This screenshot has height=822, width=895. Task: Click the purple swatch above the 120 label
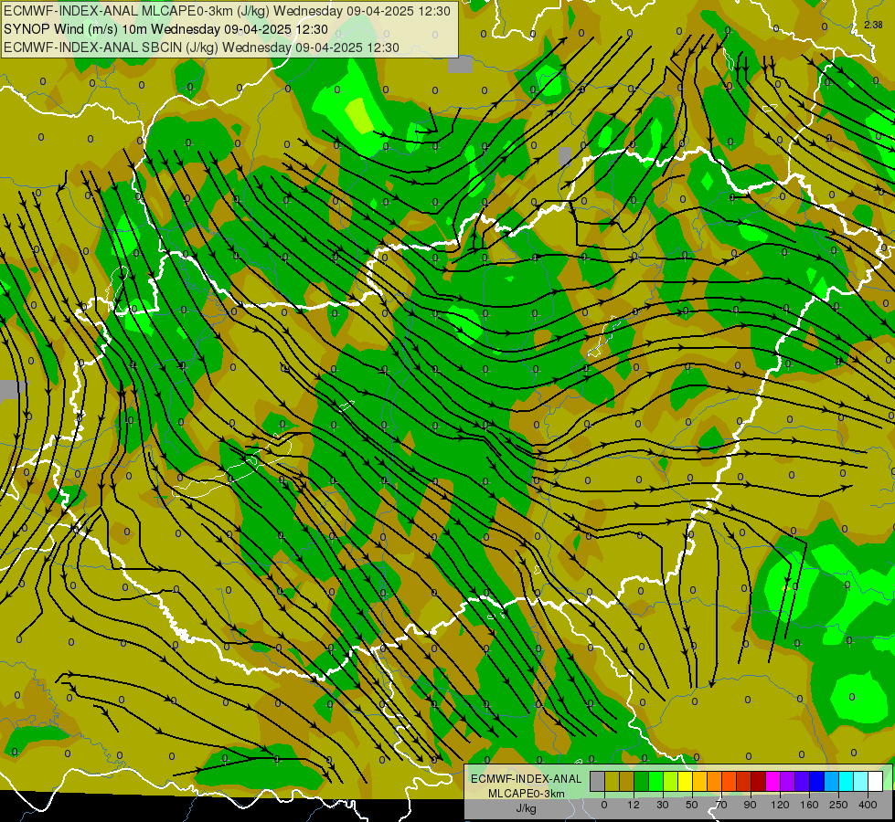[x=788, y=781]
